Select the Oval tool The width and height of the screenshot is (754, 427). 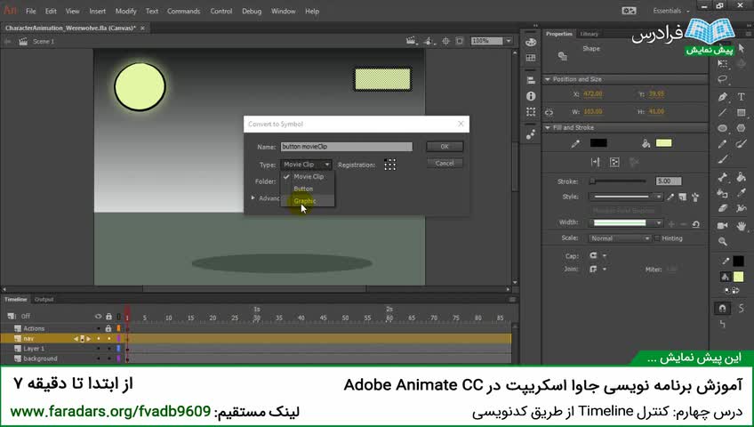pos(722,128)
